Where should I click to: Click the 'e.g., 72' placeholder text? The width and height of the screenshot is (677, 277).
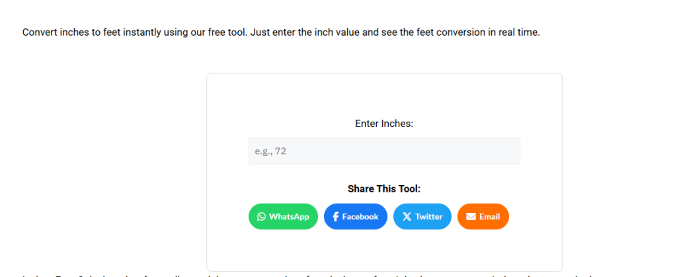tap(270, 151)
